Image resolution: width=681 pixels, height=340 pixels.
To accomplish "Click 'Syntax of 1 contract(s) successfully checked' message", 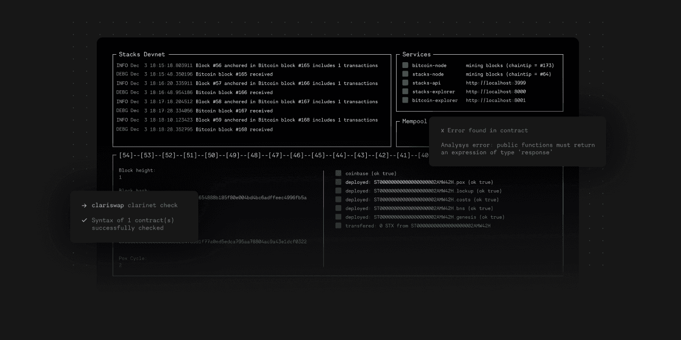I will pyautogui.click(x=133, y=224).
